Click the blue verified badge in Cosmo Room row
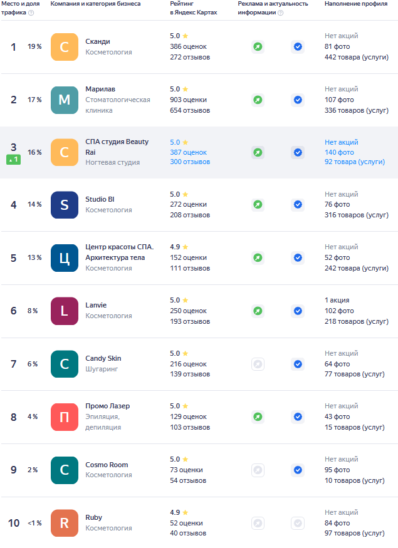398x548 pixels. 298,470
